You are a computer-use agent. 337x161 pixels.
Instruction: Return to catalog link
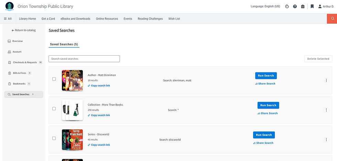[24, 30]
